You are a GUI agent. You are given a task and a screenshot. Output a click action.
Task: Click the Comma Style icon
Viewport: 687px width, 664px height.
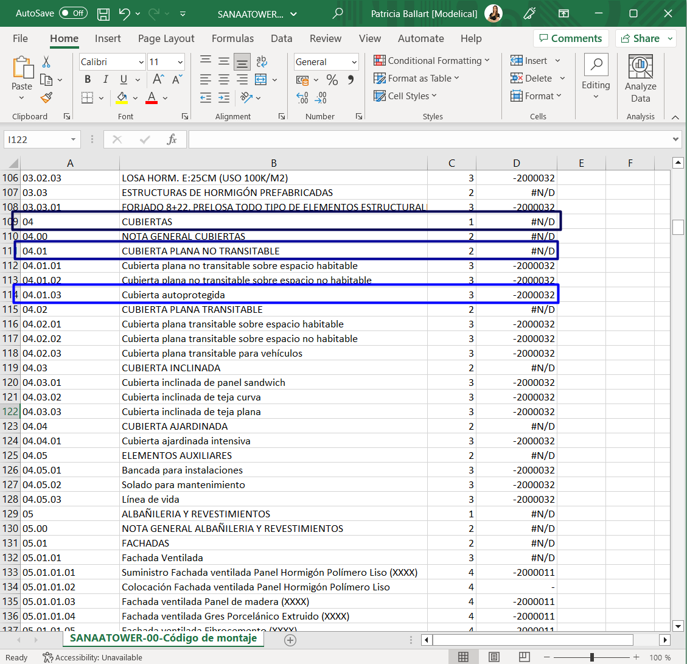350,80
